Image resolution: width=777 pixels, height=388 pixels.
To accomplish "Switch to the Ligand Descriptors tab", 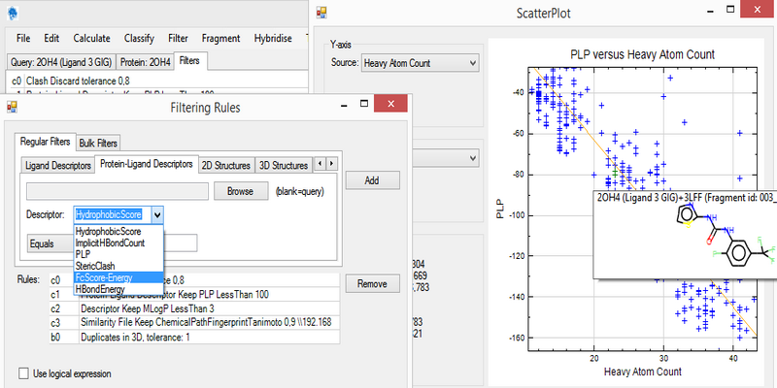I will [x=56, y=164].
